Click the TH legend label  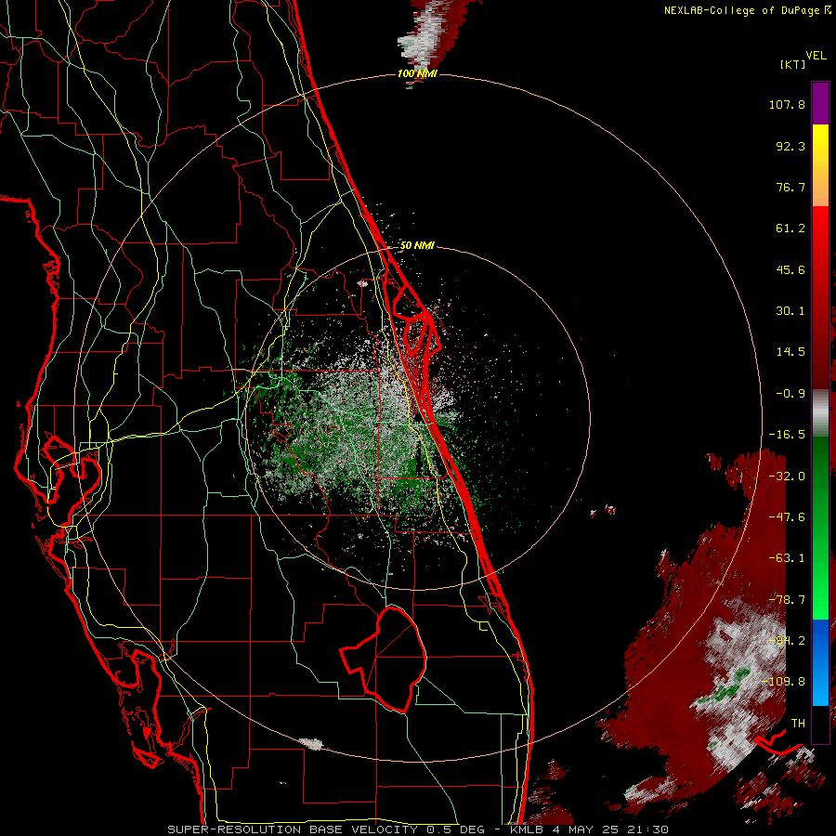coord(798,724)
